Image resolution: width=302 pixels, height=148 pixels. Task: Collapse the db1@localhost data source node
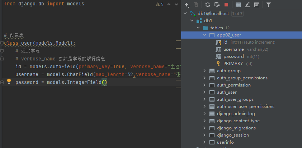185,14
